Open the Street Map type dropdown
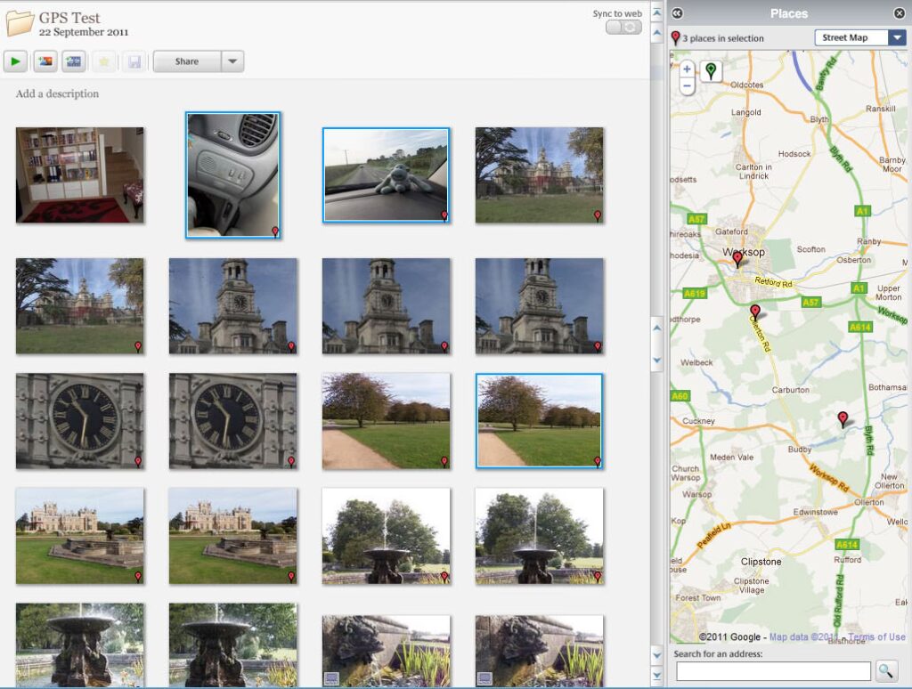 click(x=897, y=37)
